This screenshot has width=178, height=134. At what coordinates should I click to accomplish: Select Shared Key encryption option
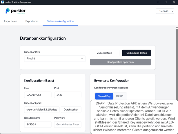104,96
